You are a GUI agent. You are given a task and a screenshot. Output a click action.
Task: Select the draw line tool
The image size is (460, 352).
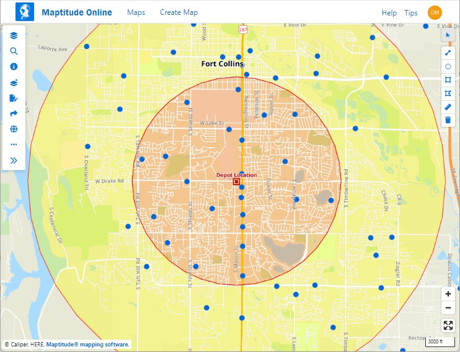(448, 52)
